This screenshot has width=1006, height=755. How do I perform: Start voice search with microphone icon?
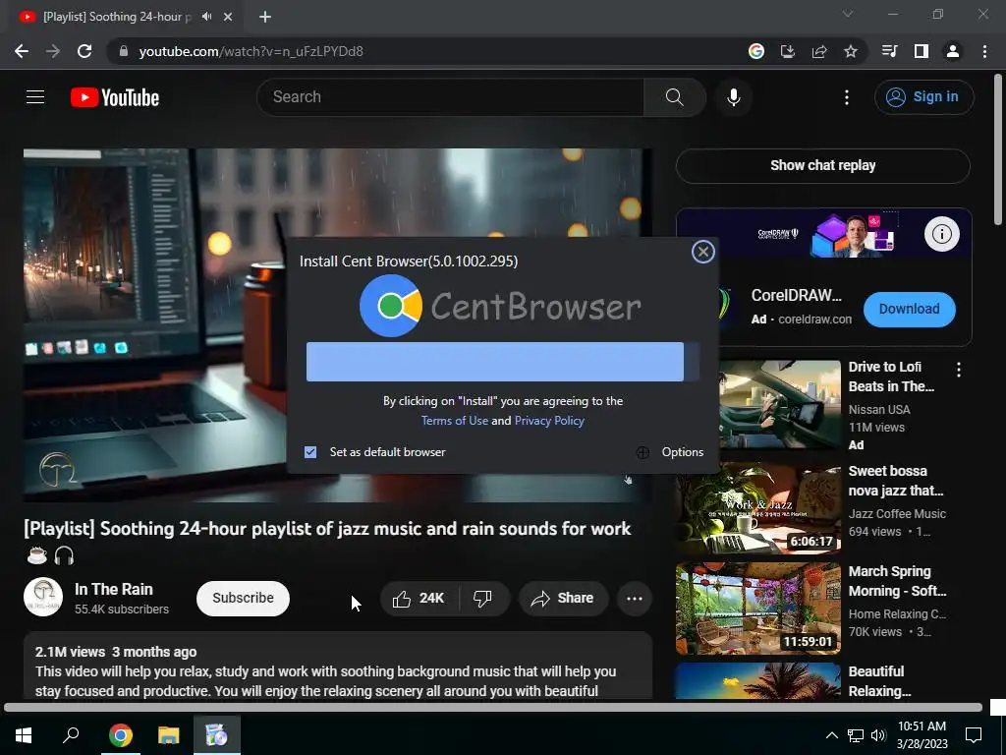733,97
